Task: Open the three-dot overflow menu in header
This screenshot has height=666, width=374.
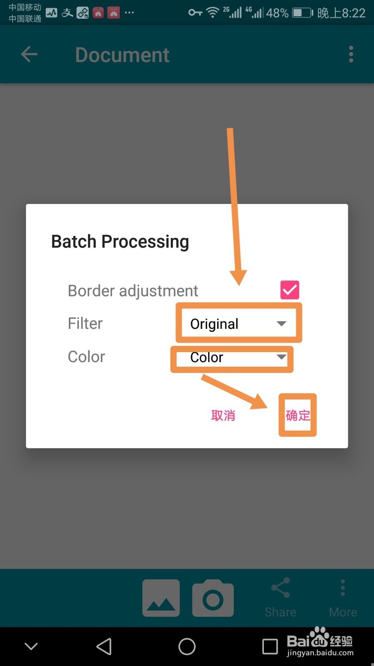Action: (351, 55)
